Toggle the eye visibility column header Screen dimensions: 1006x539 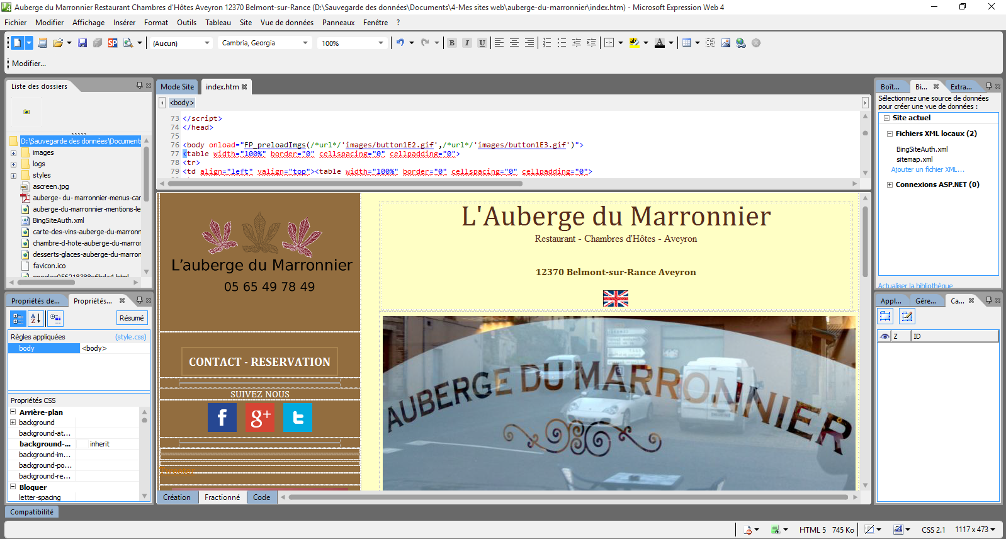click(x=884, y=336)
